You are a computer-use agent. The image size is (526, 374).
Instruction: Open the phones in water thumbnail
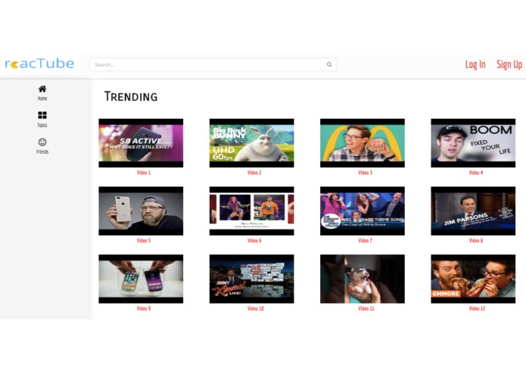coord(141,279)
